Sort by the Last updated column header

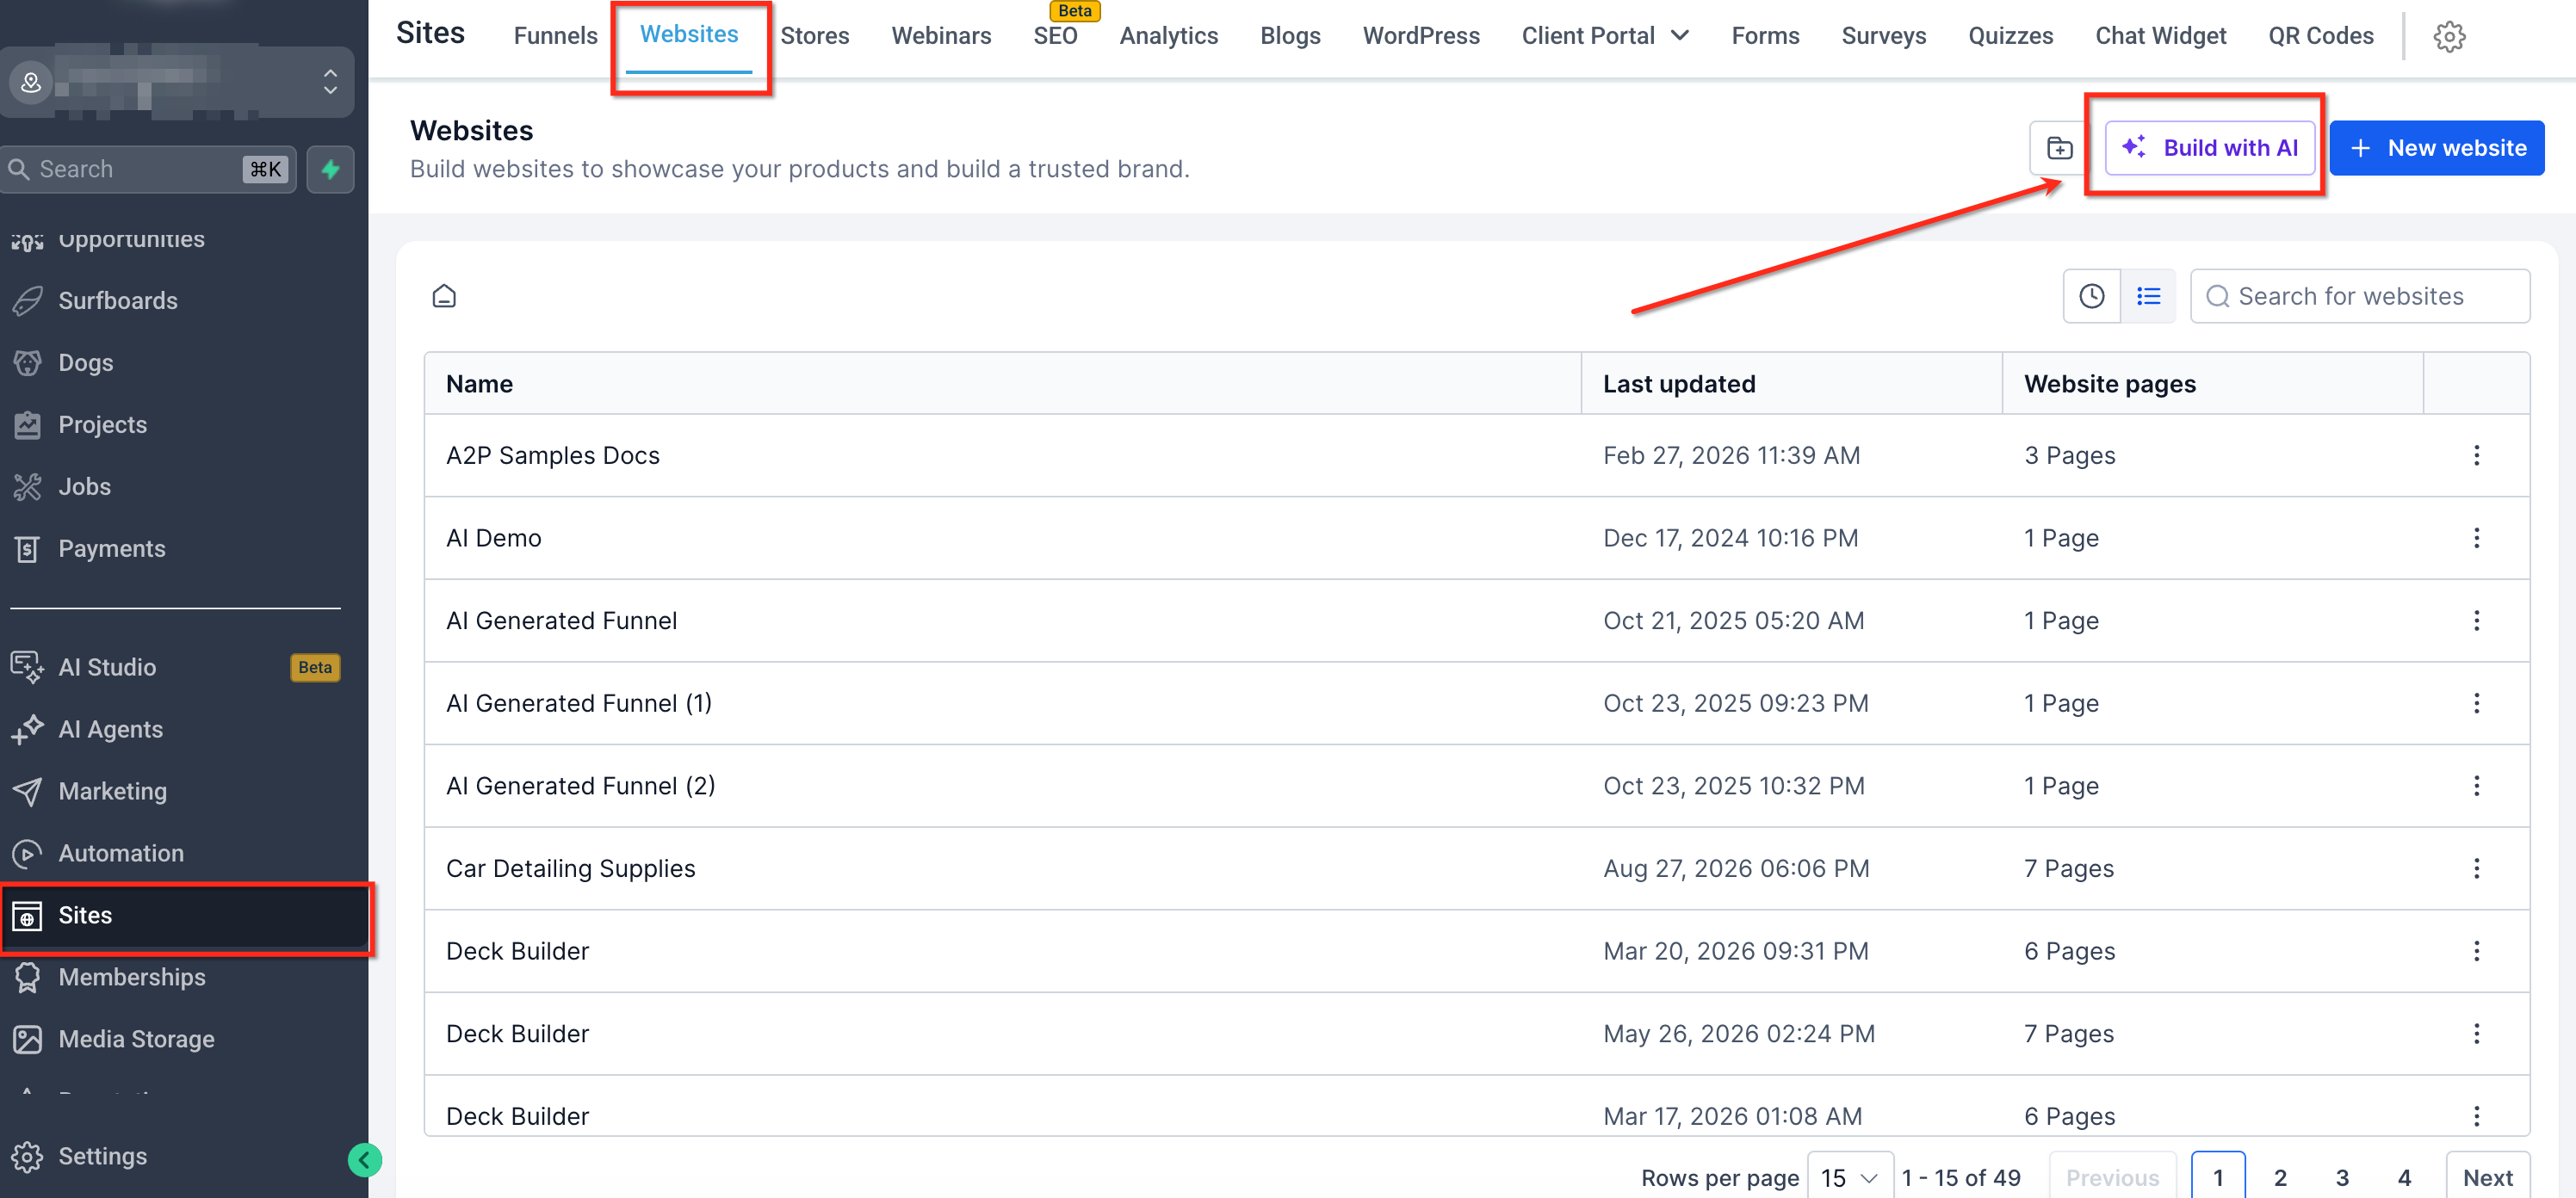pyautogui.click(x=1678, y=384)
